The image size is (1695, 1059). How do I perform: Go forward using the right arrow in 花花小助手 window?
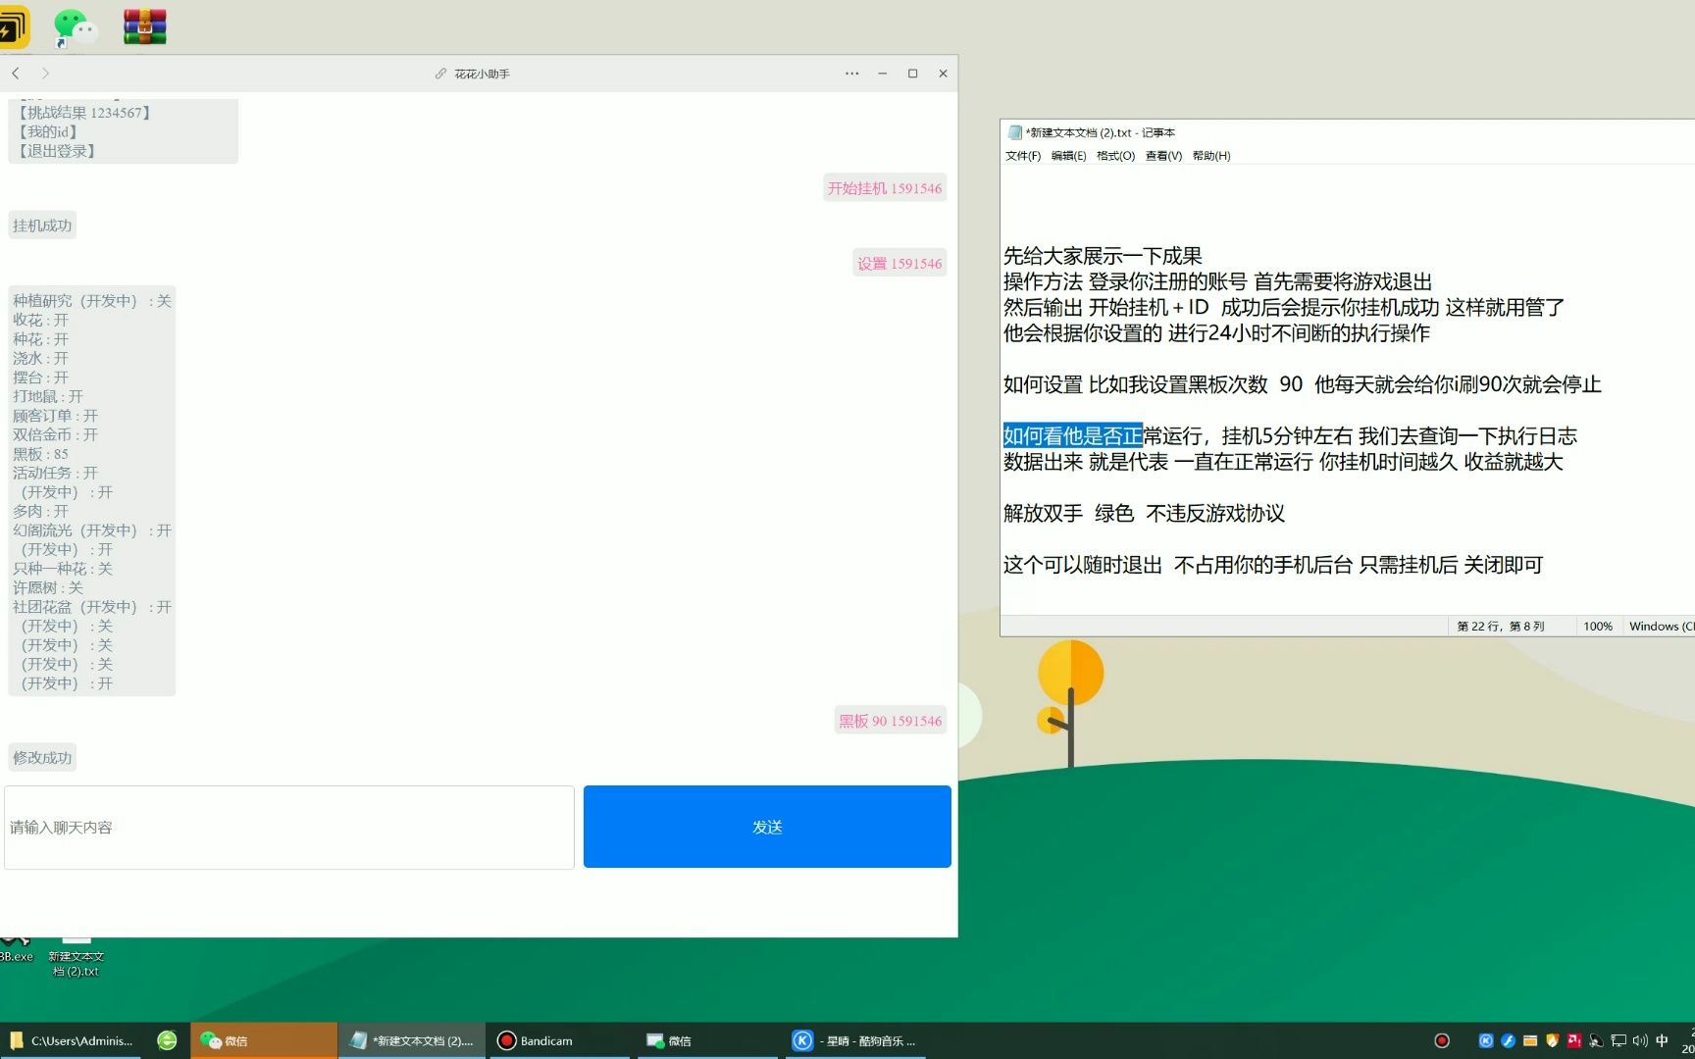click(45, 74)
